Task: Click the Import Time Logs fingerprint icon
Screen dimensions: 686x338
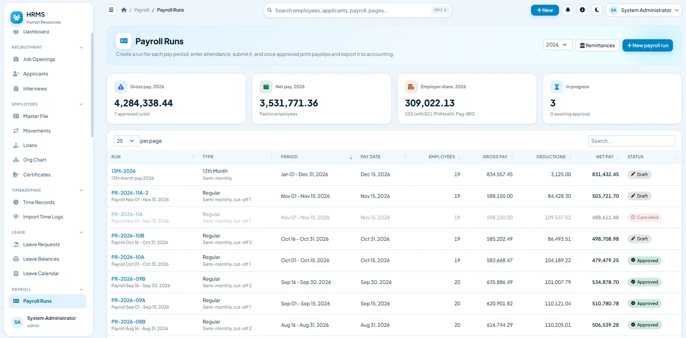Action: 16,217
